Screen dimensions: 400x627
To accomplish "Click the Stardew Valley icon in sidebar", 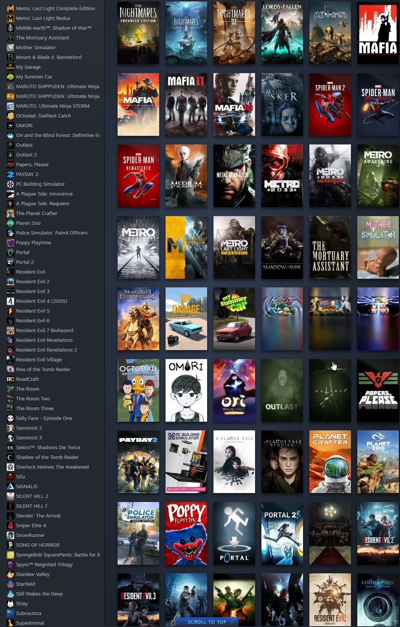I will coord(10,574).
